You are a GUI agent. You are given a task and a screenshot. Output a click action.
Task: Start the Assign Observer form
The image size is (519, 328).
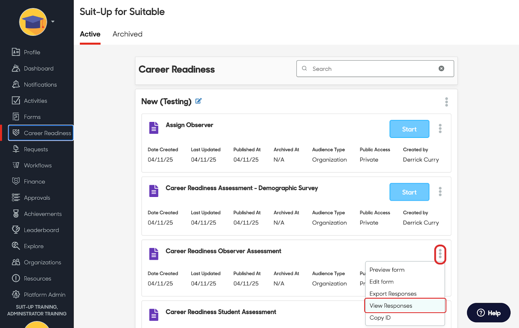[409, 129]
